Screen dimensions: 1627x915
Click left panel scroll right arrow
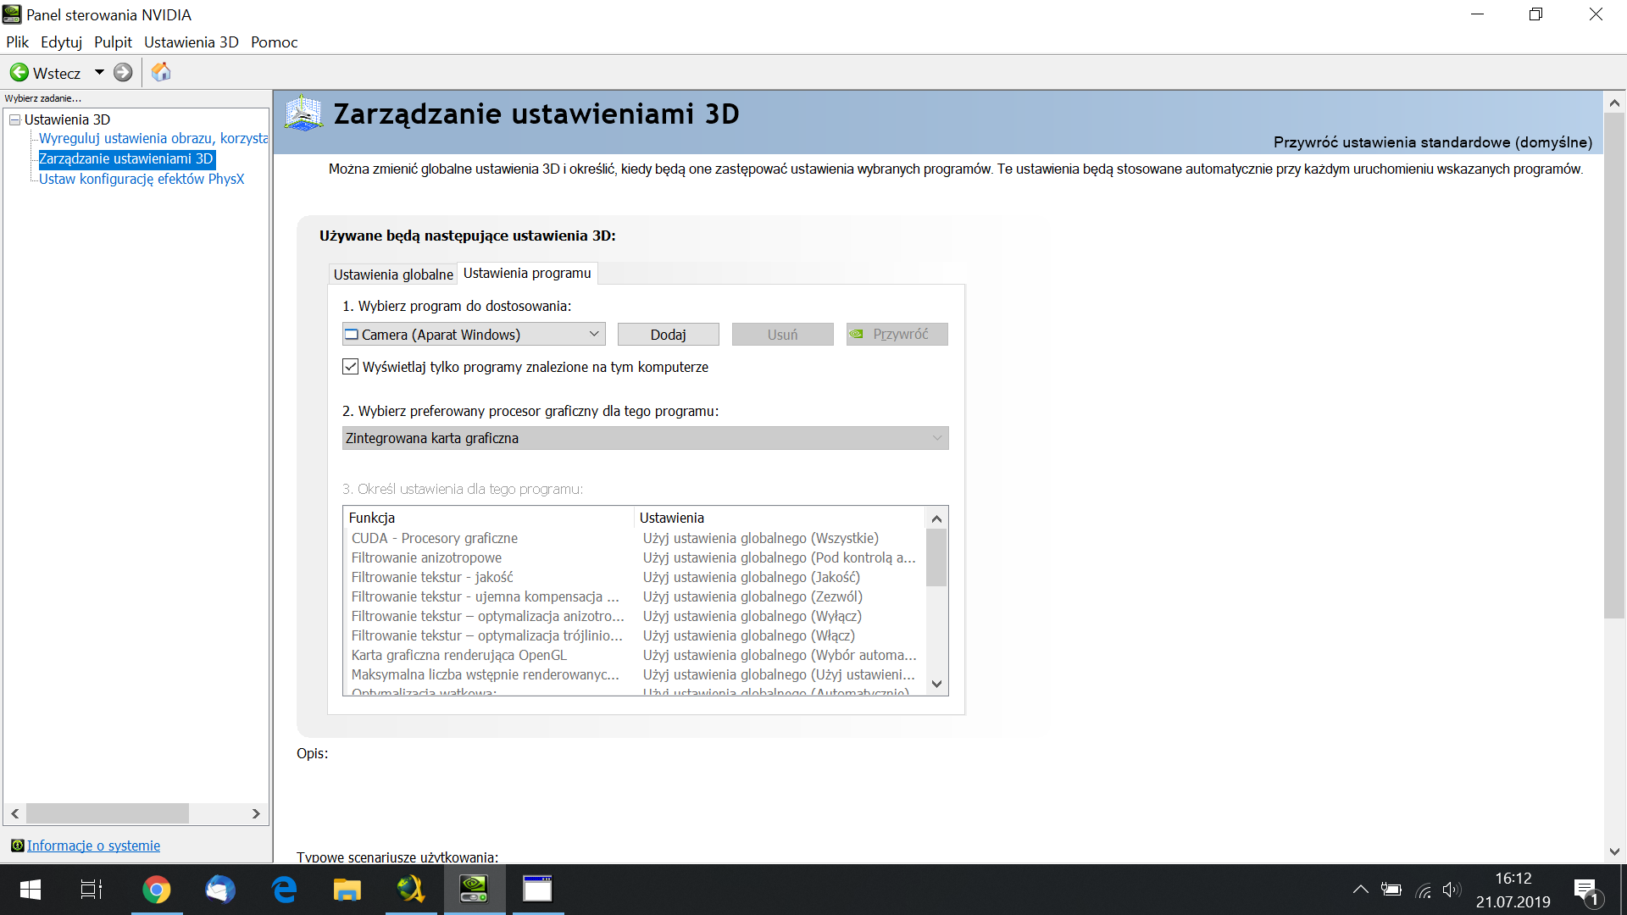pyautogui.click(x=256, y=814)
